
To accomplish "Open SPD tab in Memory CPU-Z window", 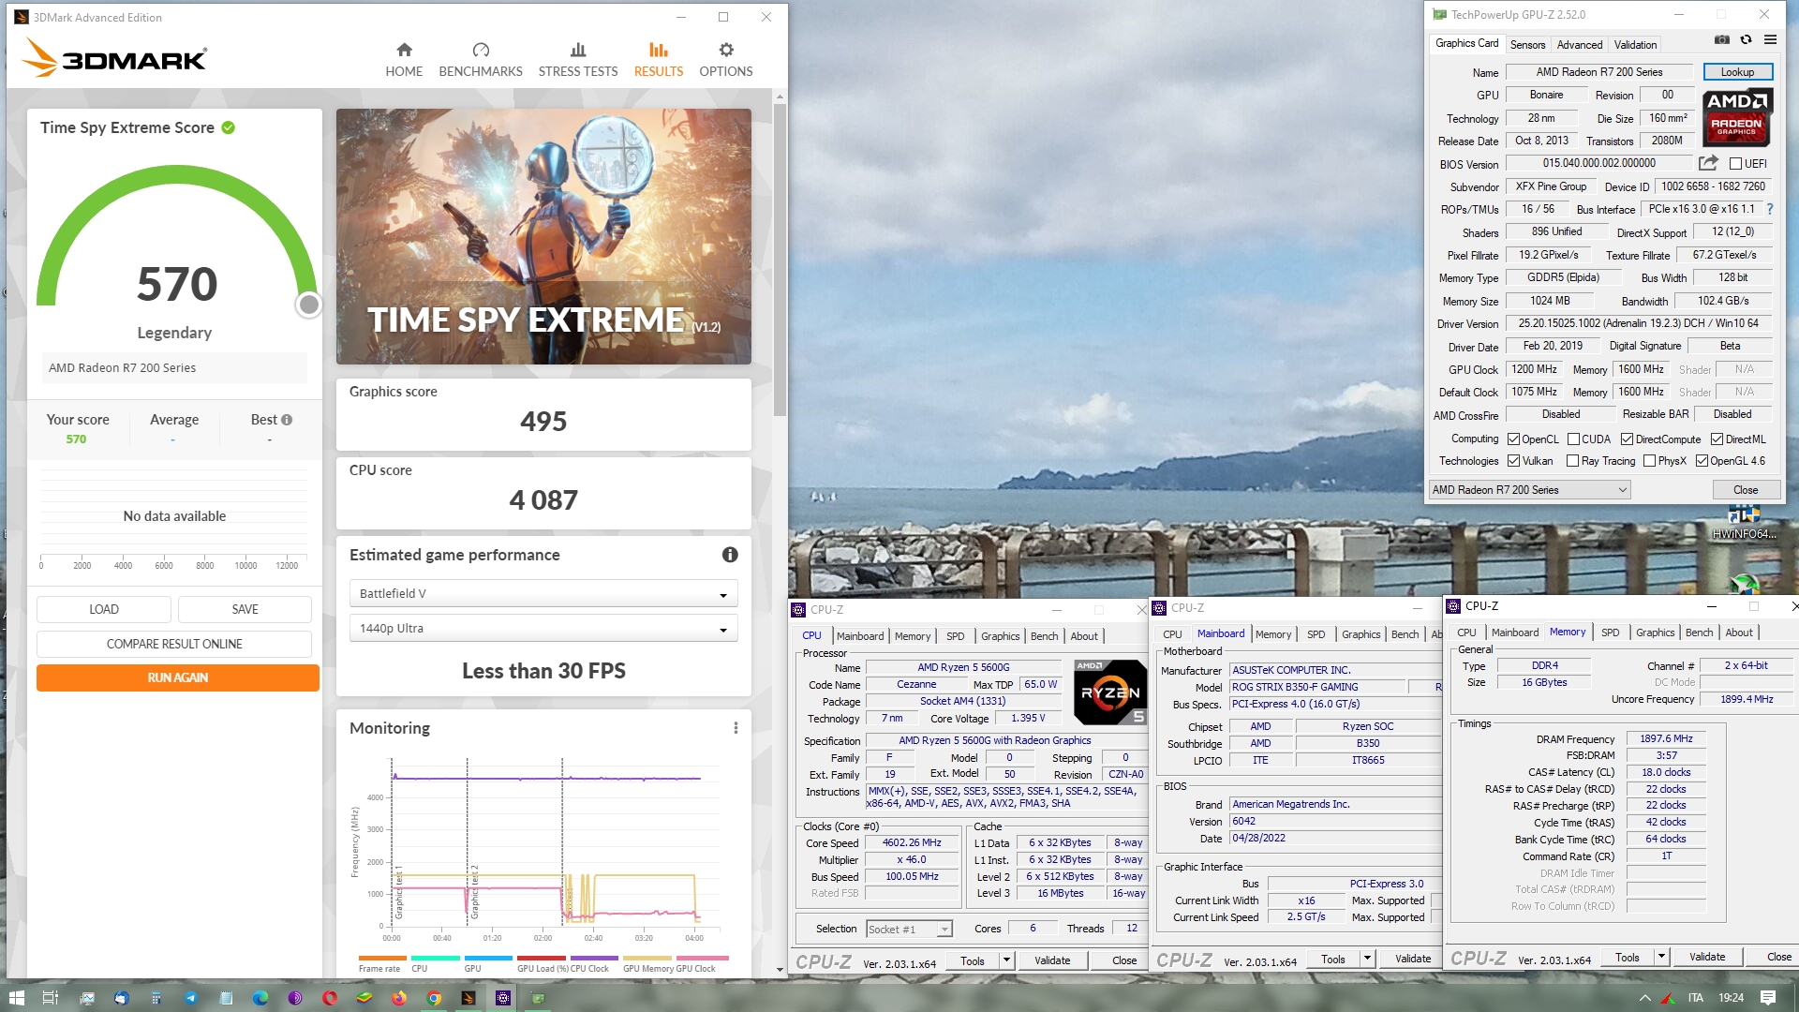I will click(1610, 632).
